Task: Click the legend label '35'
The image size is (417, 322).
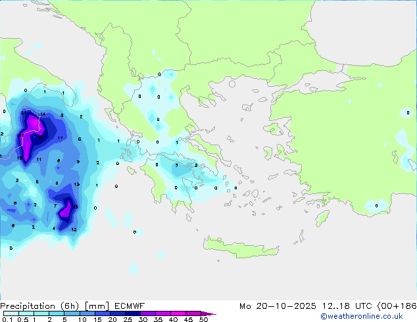Action: click(x=158, y=319)
